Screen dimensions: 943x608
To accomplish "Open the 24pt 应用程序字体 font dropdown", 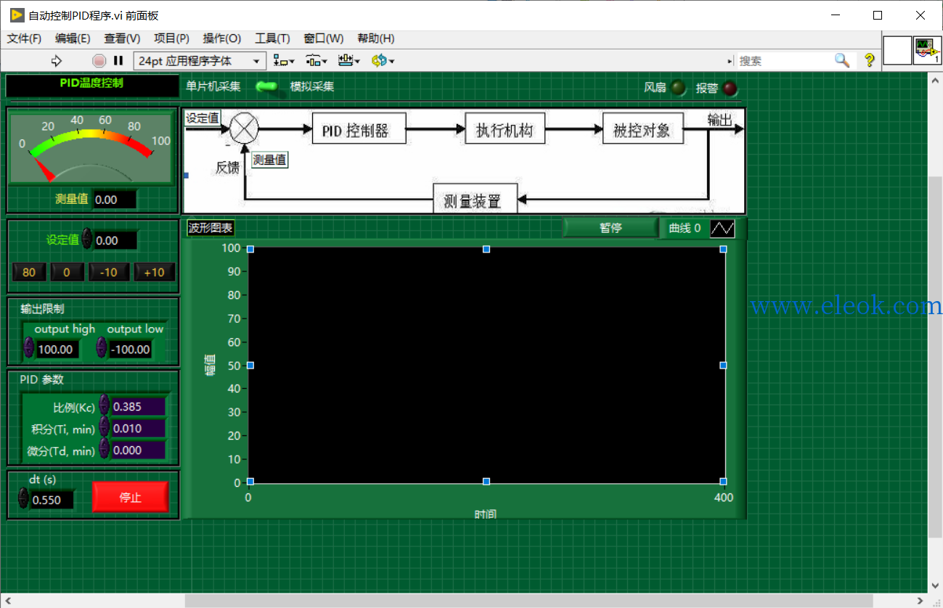I will point(200,61).
